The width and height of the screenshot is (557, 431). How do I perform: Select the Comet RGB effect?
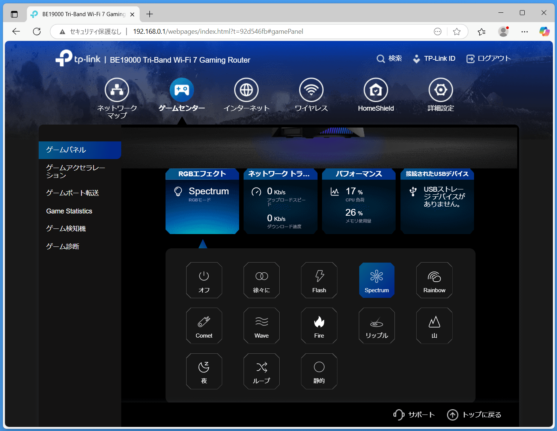(204, 326)
